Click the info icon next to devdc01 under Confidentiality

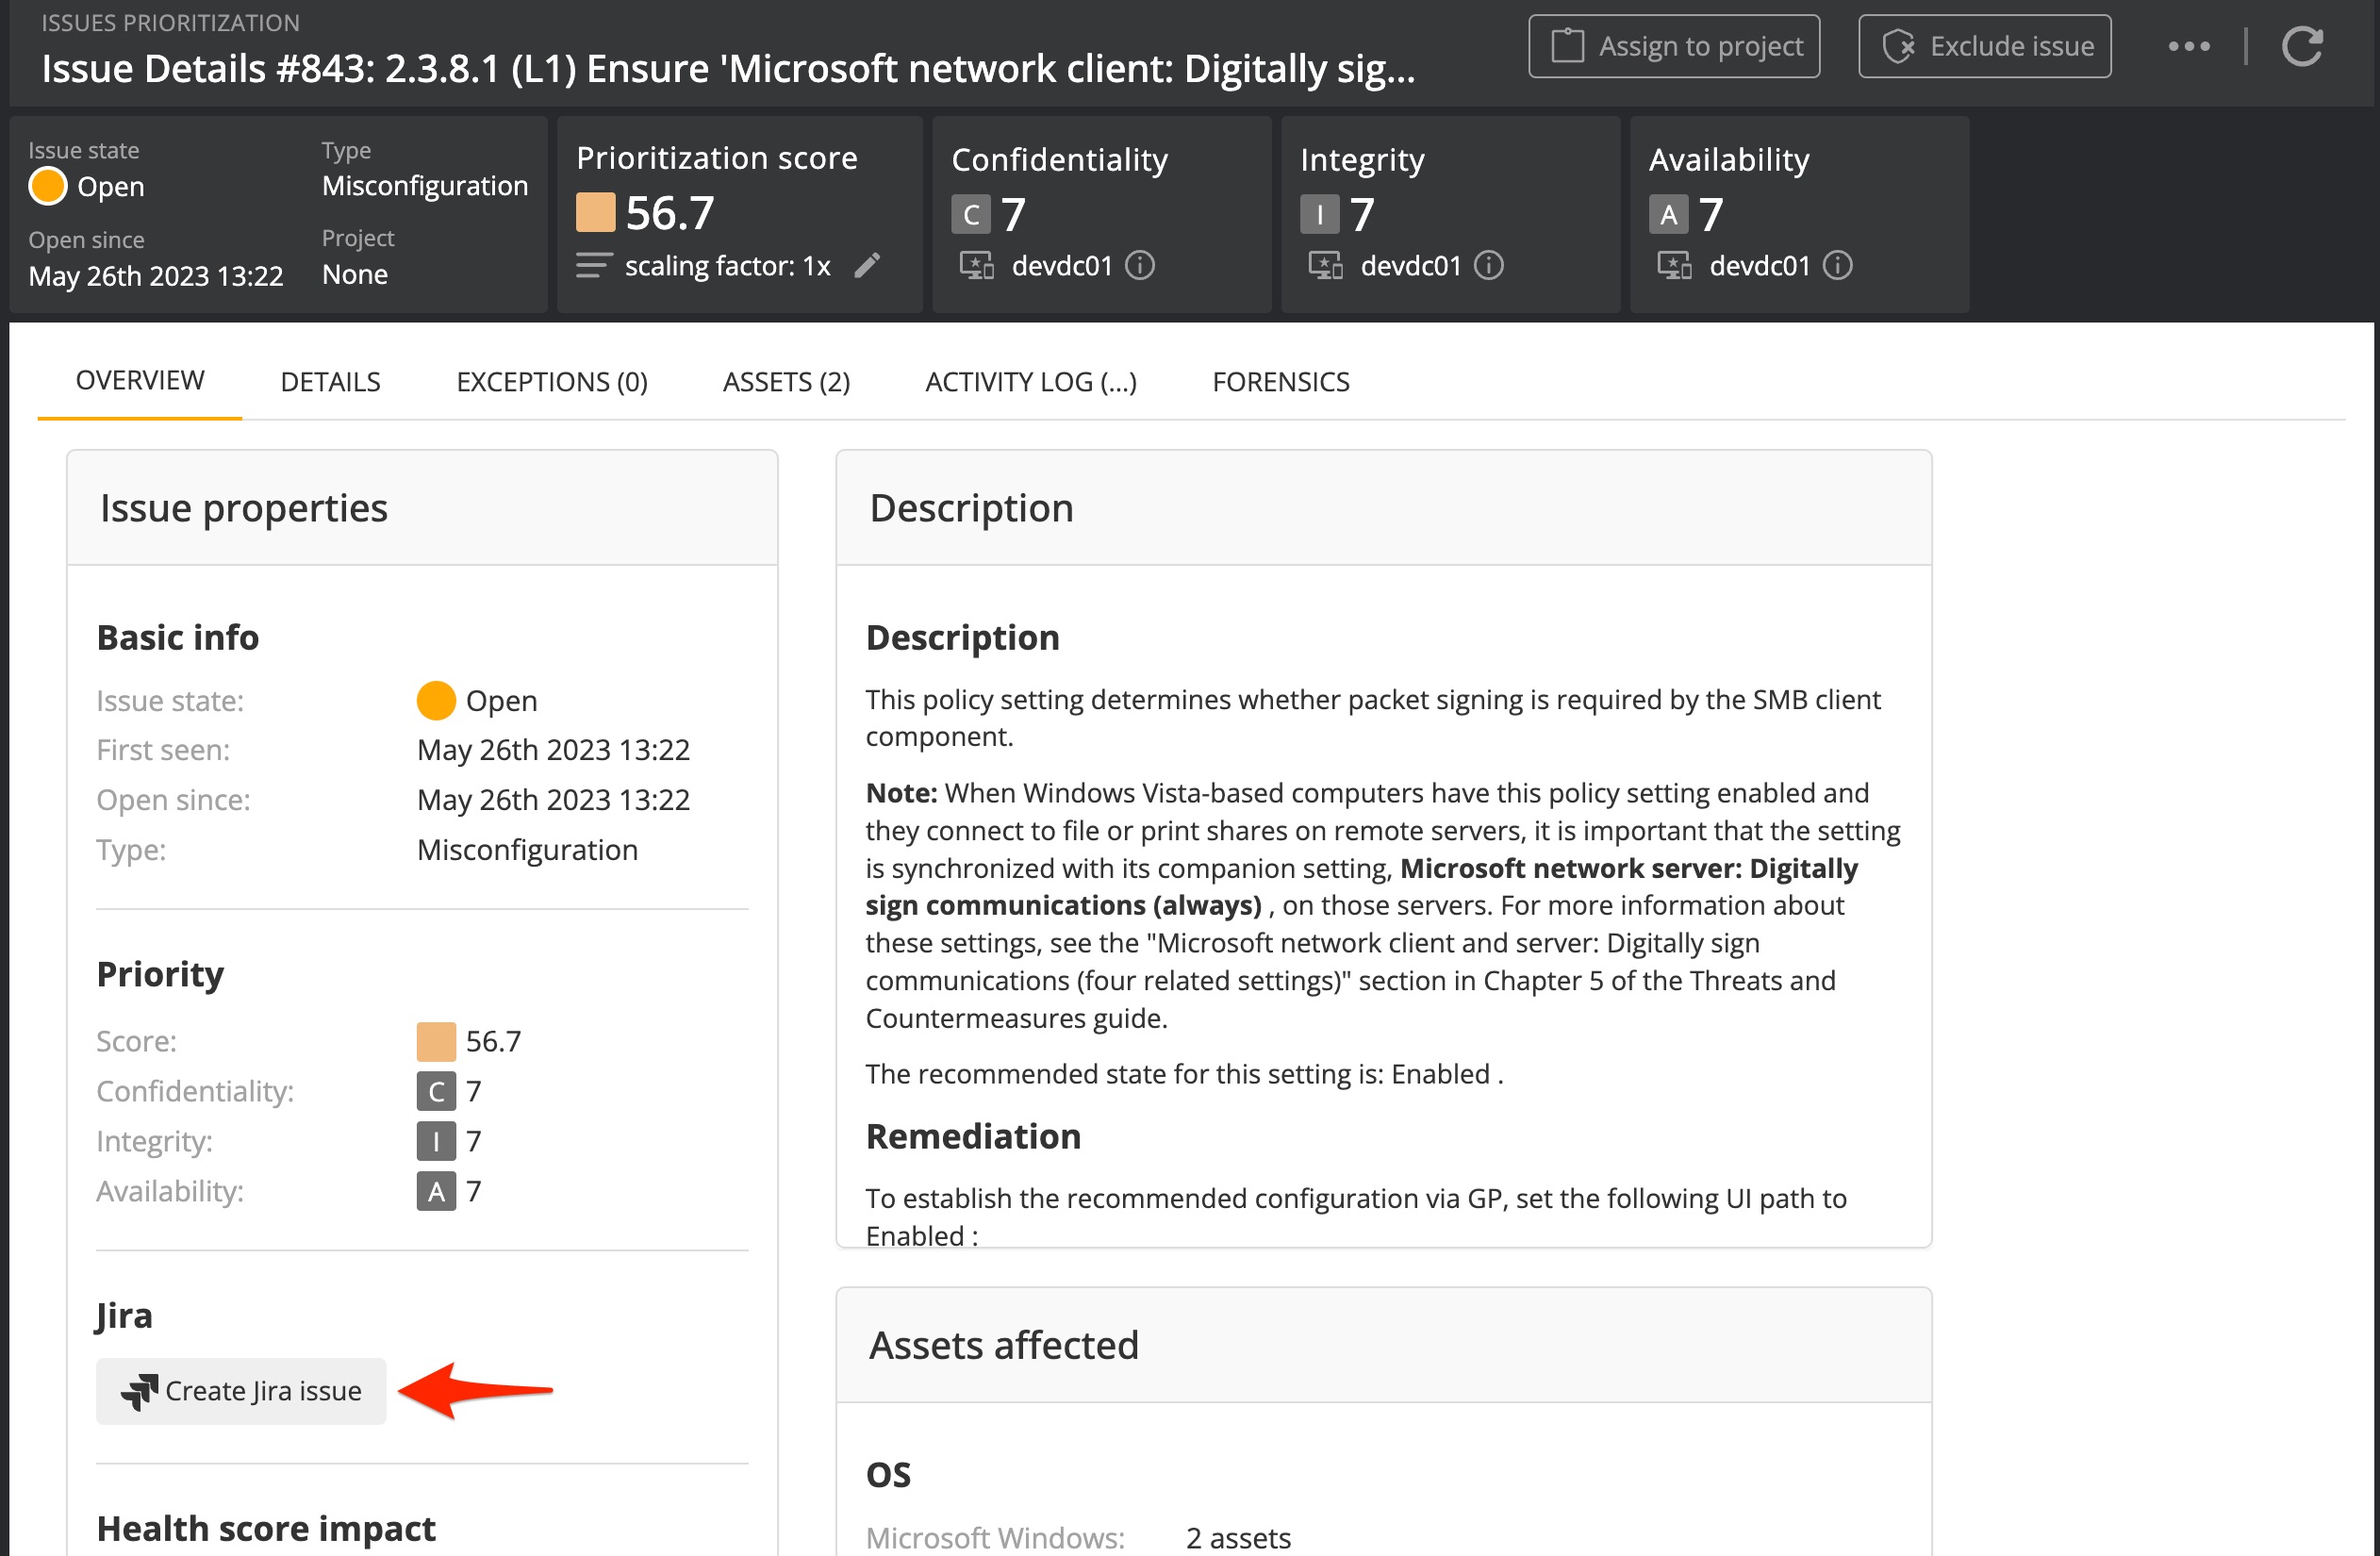click(1141, 266)
